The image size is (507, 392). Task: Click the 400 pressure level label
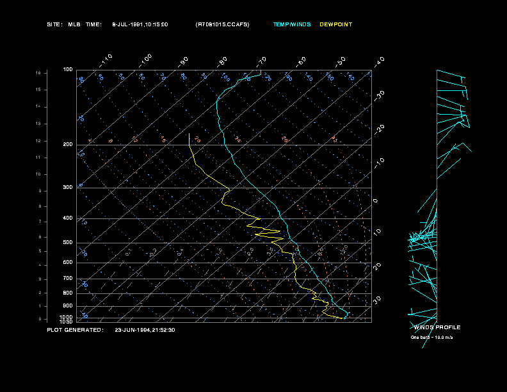click(68, 218)
